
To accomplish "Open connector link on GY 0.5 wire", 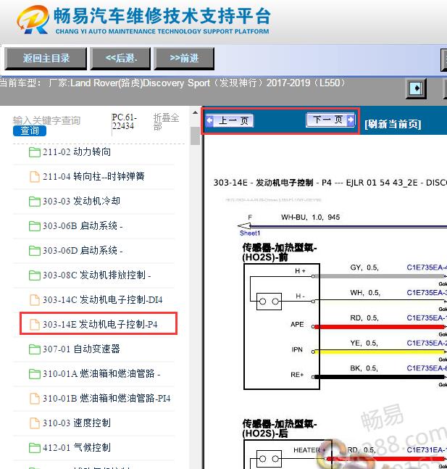I will (x=427, y=267).
